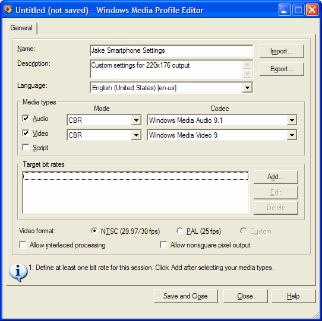Enable the Script media type checkbox
Viewport: 322px width, 321px height.
pos(26,148)
